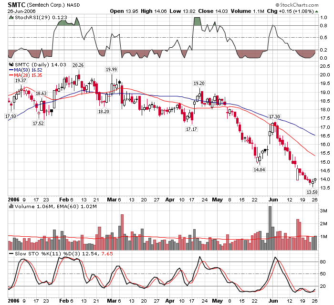Screen dimensions: 334x305
Task: Click the 19.37 price callout
Action: tap(21, 81)
